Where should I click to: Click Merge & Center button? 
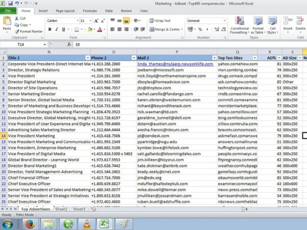[x=166, y=29]
